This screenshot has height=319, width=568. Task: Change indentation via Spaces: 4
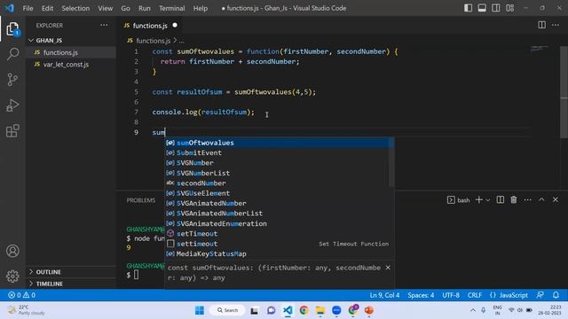(x=421, y=295)
